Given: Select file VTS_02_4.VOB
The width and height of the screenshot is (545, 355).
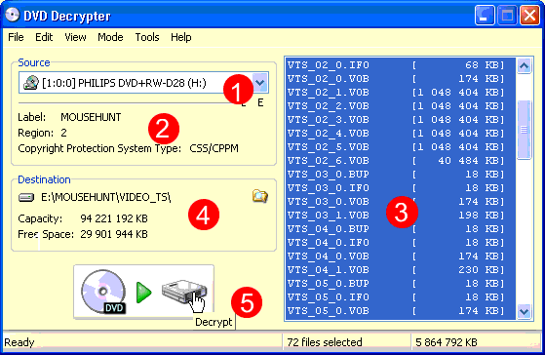Looking at the screenshot, I should (x=400, y=134).
